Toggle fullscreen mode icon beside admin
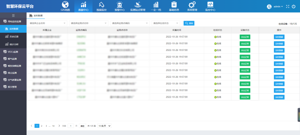Image resolution: width=300 pixels, height=135 pixels. click(287, 6)
